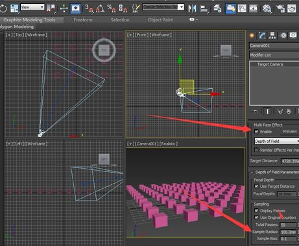Screen dimensions: 299x246
Task: Click Make Unique icon under stack
Action: coord(280,112)
